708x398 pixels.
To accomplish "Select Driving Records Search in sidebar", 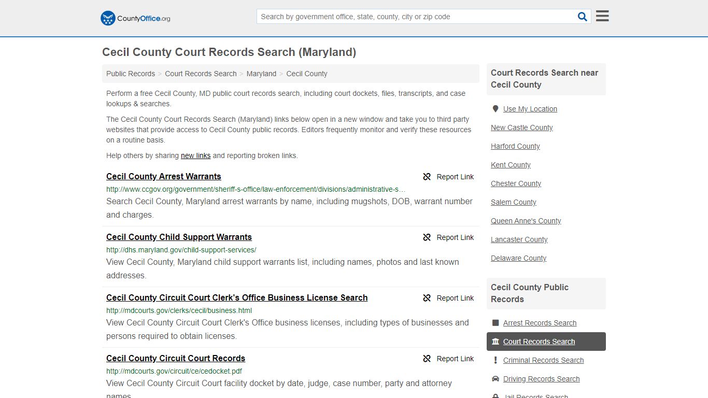I will click(x=541, y=379).
